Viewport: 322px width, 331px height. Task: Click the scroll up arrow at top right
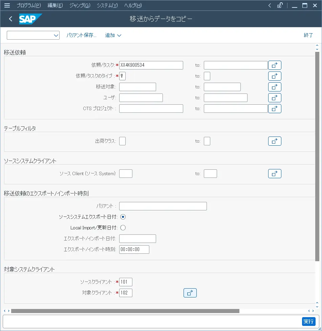317,45
